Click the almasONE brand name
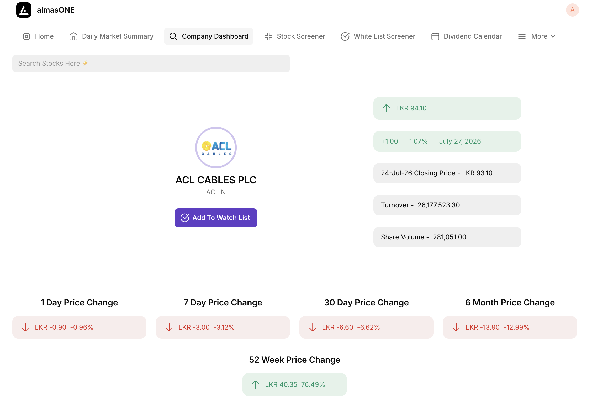The height and width of the screenshot is (411, 592). (x=56, y=10)
